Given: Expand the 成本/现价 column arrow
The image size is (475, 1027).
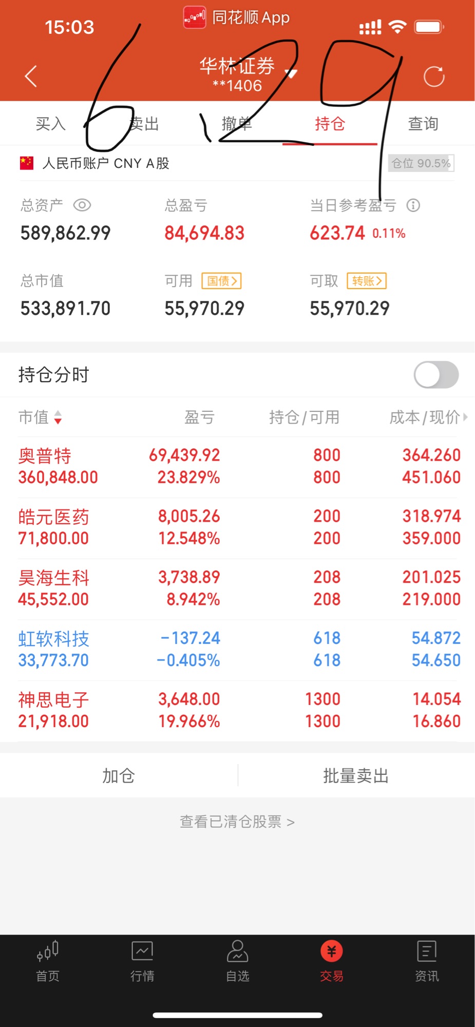Looking at the screenshot, I should coord(465,417).
